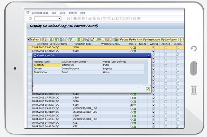Click the red error status light in the 15:29:01 row

click(x=131, y=105)
